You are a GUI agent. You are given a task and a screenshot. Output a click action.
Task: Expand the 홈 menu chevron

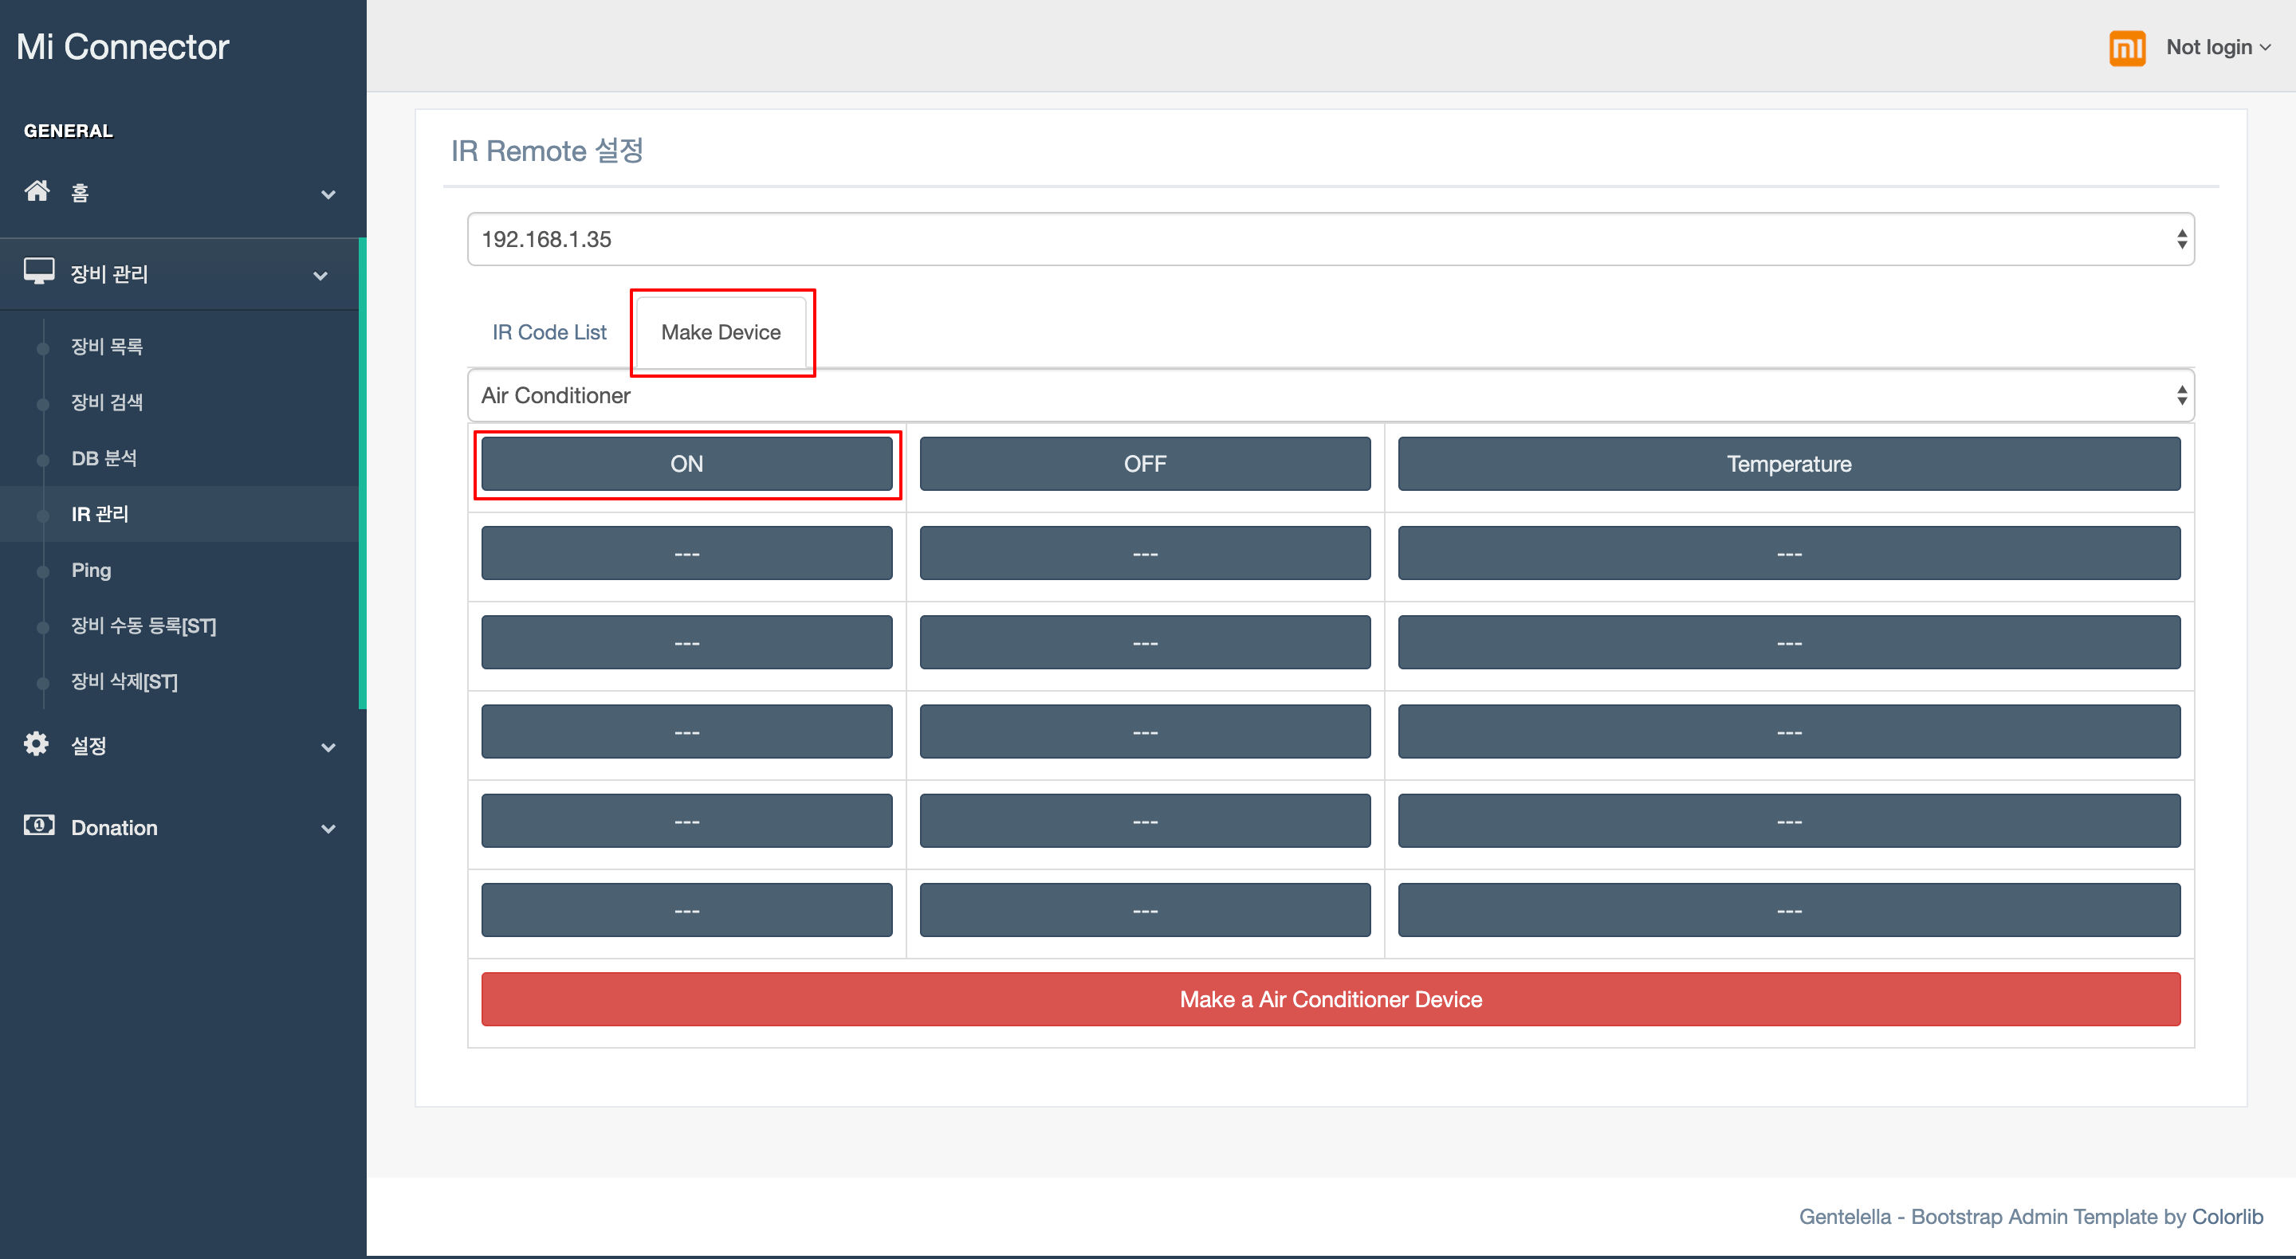pos(328,194)
